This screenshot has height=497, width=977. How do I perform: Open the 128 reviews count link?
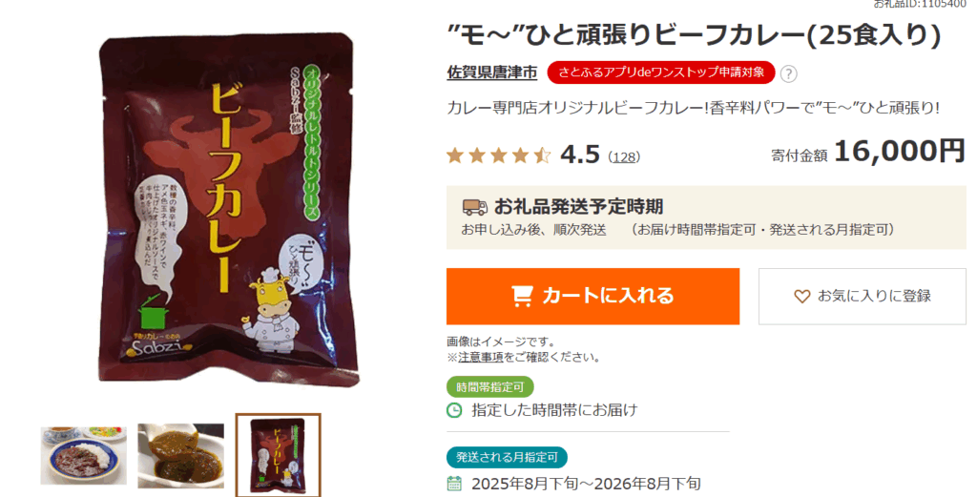624,157
